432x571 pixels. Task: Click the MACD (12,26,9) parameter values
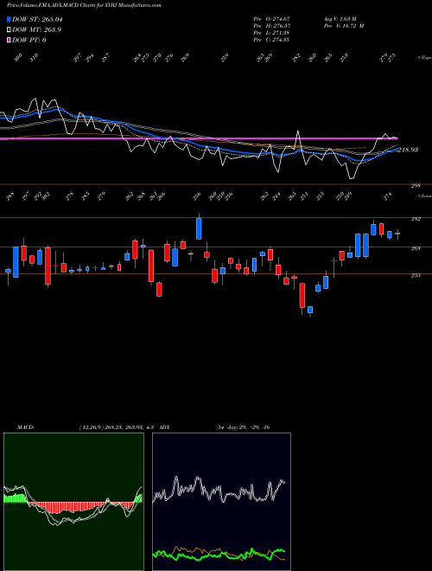(118, 427)
